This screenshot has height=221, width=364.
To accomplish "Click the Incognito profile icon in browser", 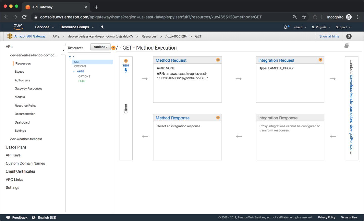I will pyautogui.click(x=349, y=17).
